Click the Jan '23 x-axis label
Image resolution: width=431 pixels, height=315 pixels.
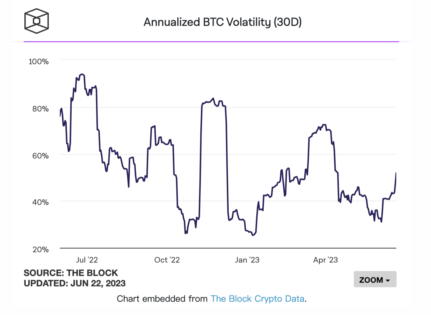[247, 260]
